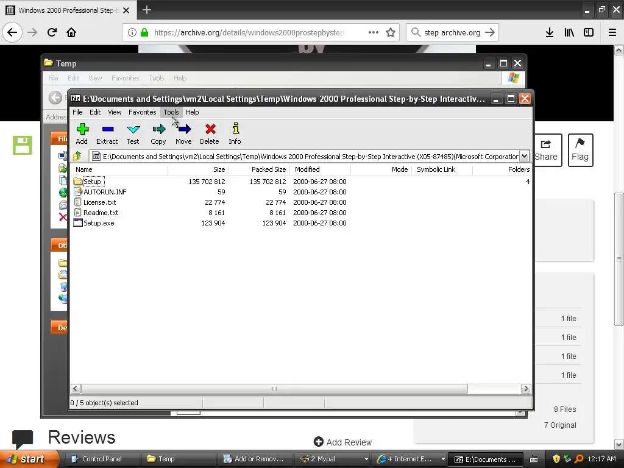Open the Favorites menu in 7-Zip
This screenshot has height=468, width=624.
[142, 112]
